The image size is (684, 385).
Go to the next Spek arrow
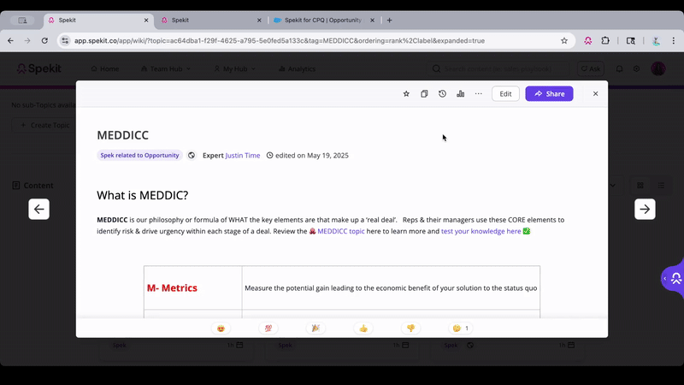pos(645,209)
